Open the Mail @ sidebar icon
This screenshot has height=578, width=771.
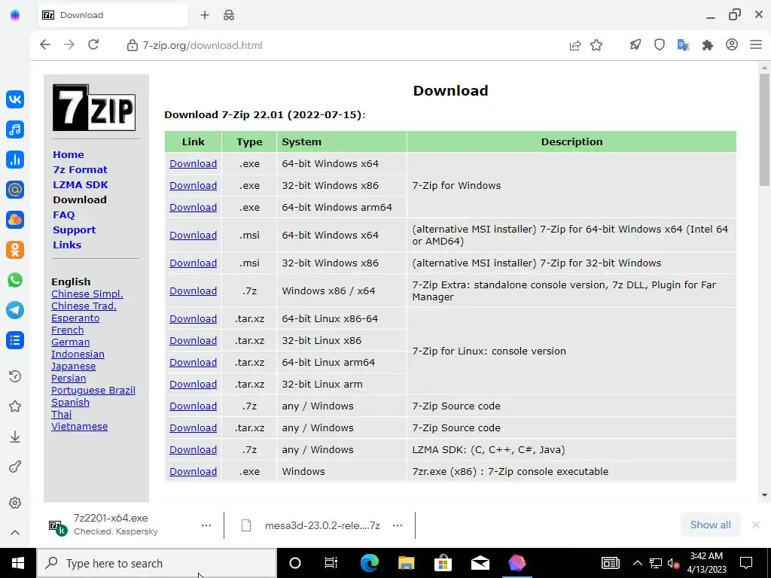click(x=15, y=190)
